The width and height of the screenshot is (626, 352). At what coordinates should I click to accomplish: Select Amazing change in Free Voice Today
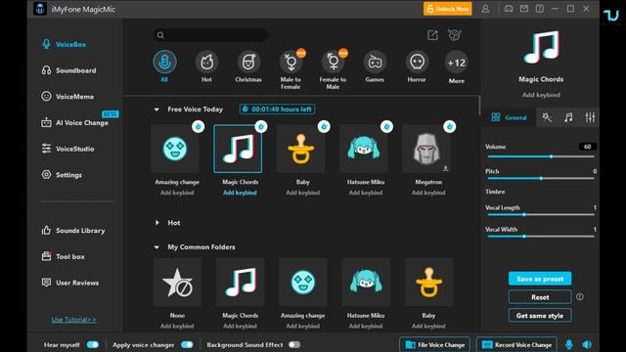(x=175, y=149)
